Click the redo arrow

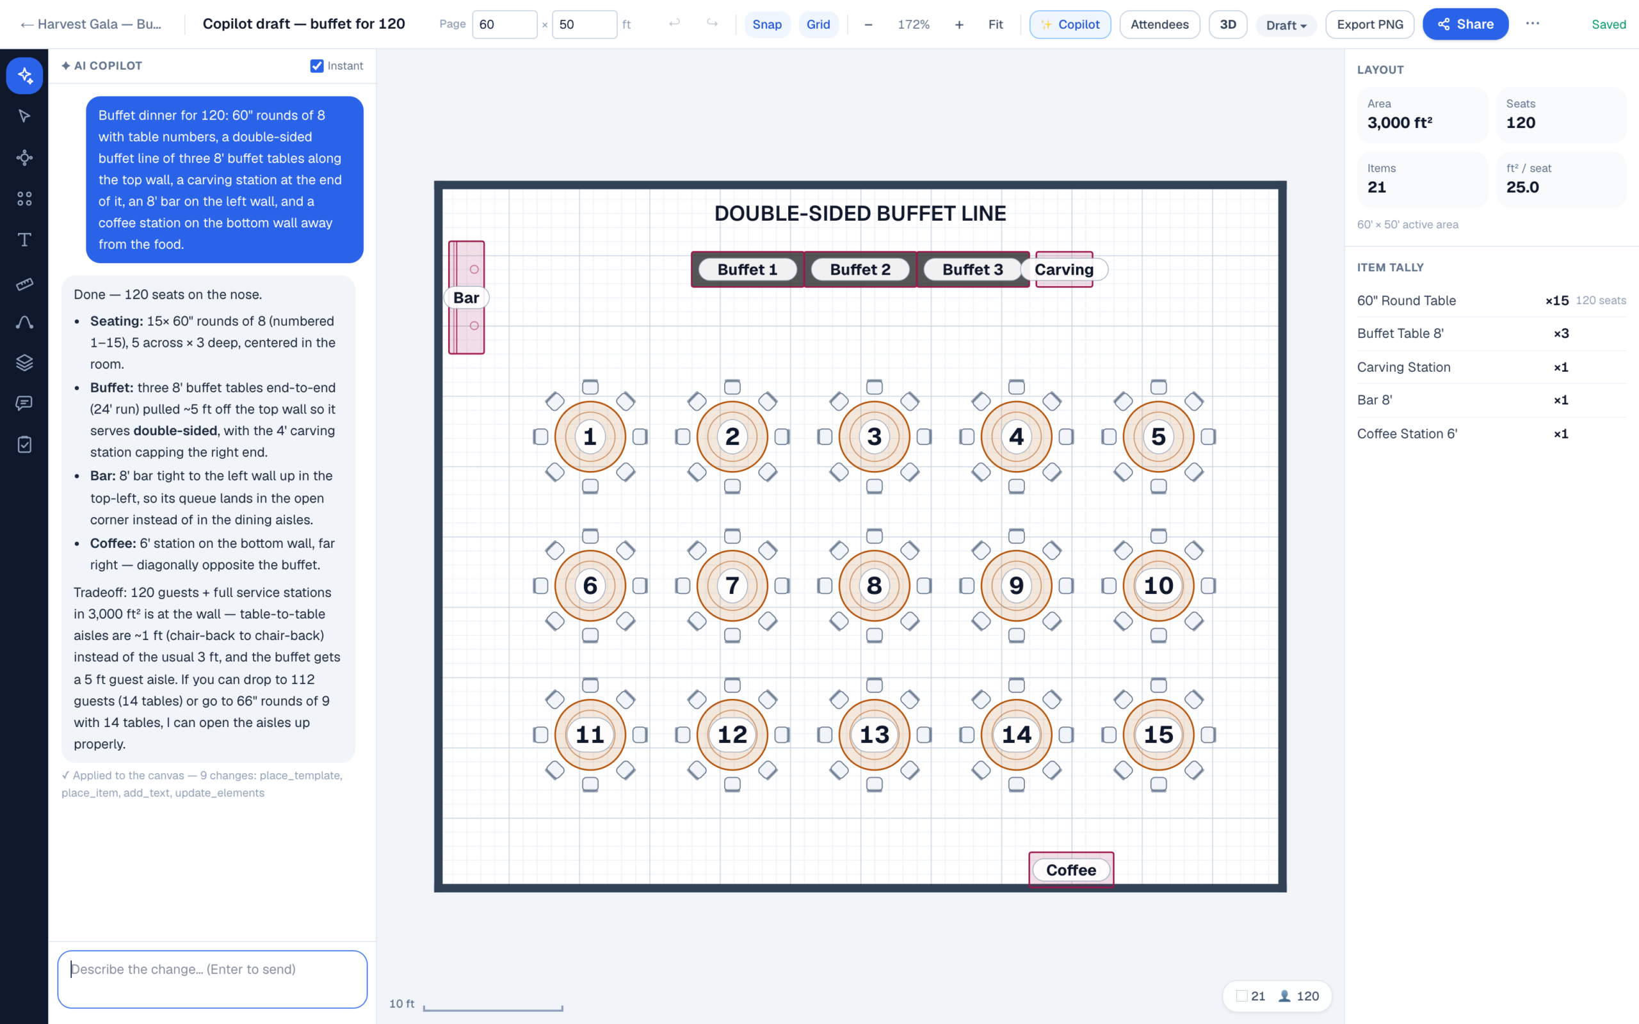[x=712, y=24]
